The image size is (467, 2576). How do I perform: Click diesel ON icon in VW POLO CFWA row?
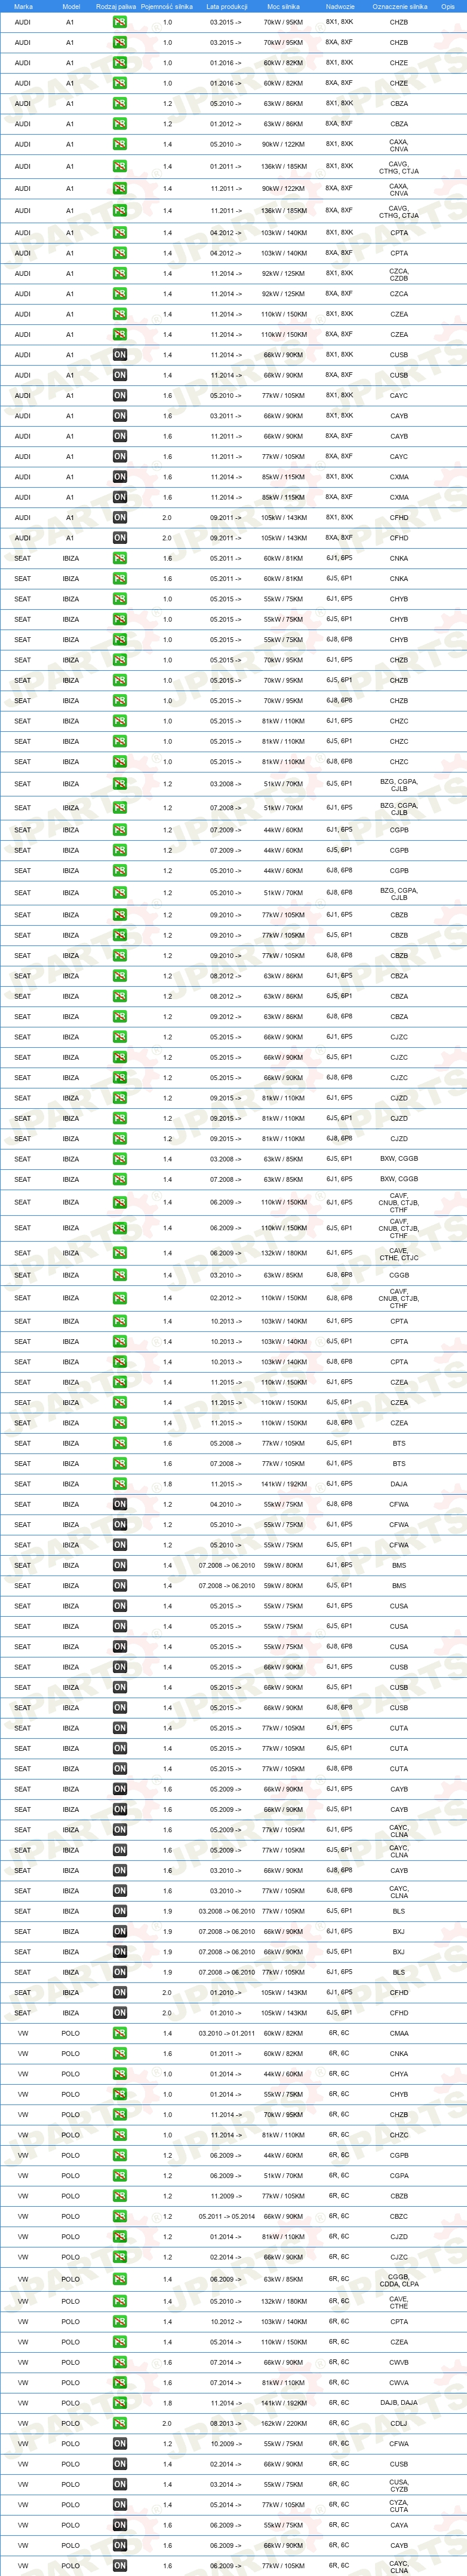coord(120,2444)
